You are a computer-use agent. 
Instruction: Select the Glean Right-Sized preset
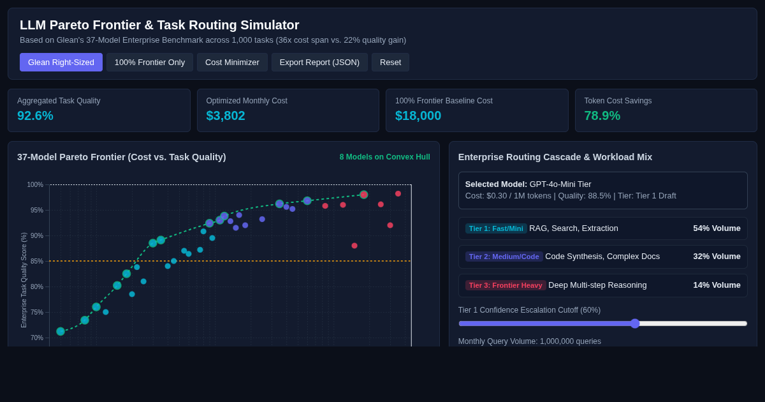click(x=61, y=62)
